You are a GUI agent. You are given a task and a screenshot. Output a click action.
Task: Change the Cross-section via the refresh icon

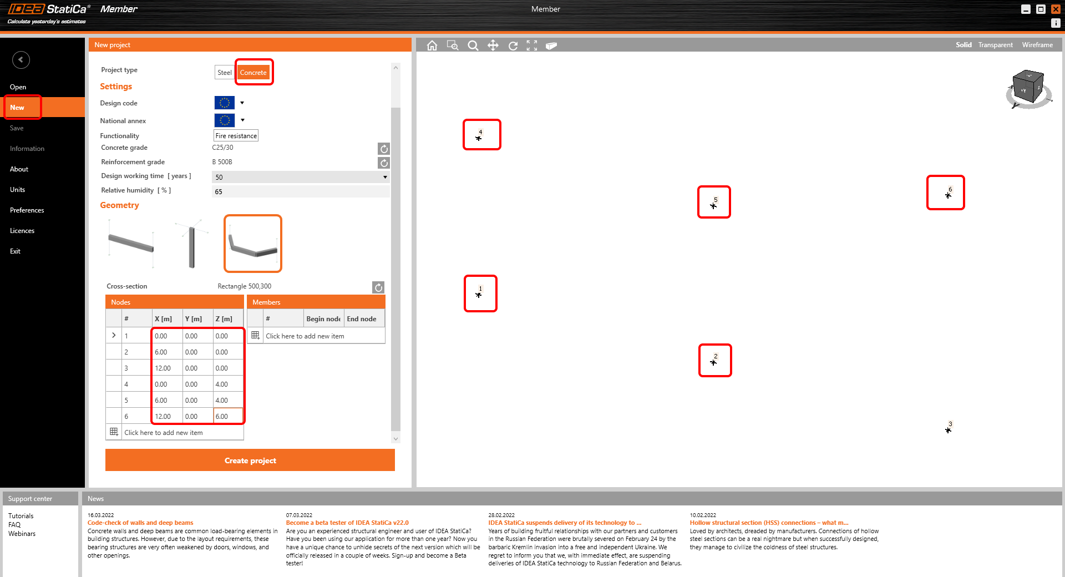[x=378, y=287]
